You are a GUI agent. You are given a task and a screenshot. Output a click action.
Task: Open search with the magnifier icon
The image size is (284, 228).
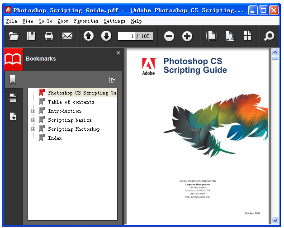coord(269,36)
